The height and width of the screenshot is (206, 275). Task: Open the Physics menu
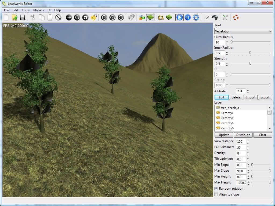38,10
